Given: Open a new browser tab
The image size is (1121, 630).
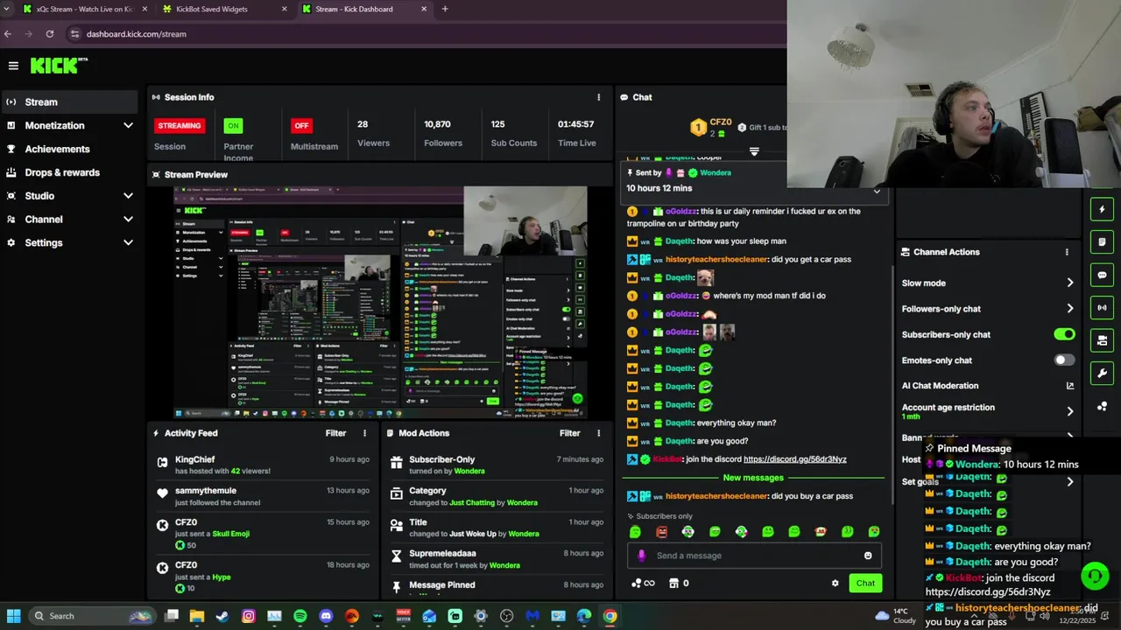Looking at the screenshot, I should pyautogui.click(x=445, y=9).
